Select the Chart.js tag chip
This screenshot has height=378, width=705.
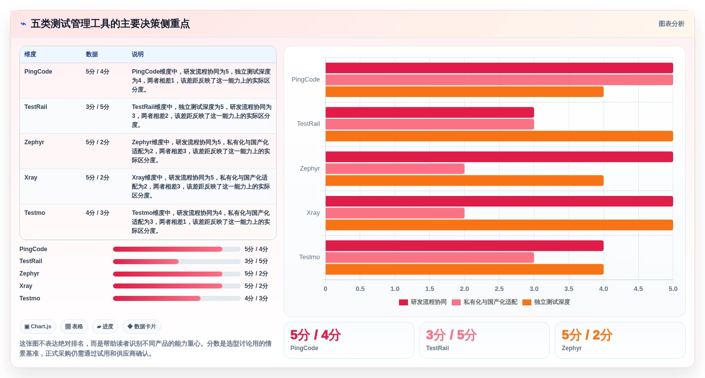[x=38, y=327]
